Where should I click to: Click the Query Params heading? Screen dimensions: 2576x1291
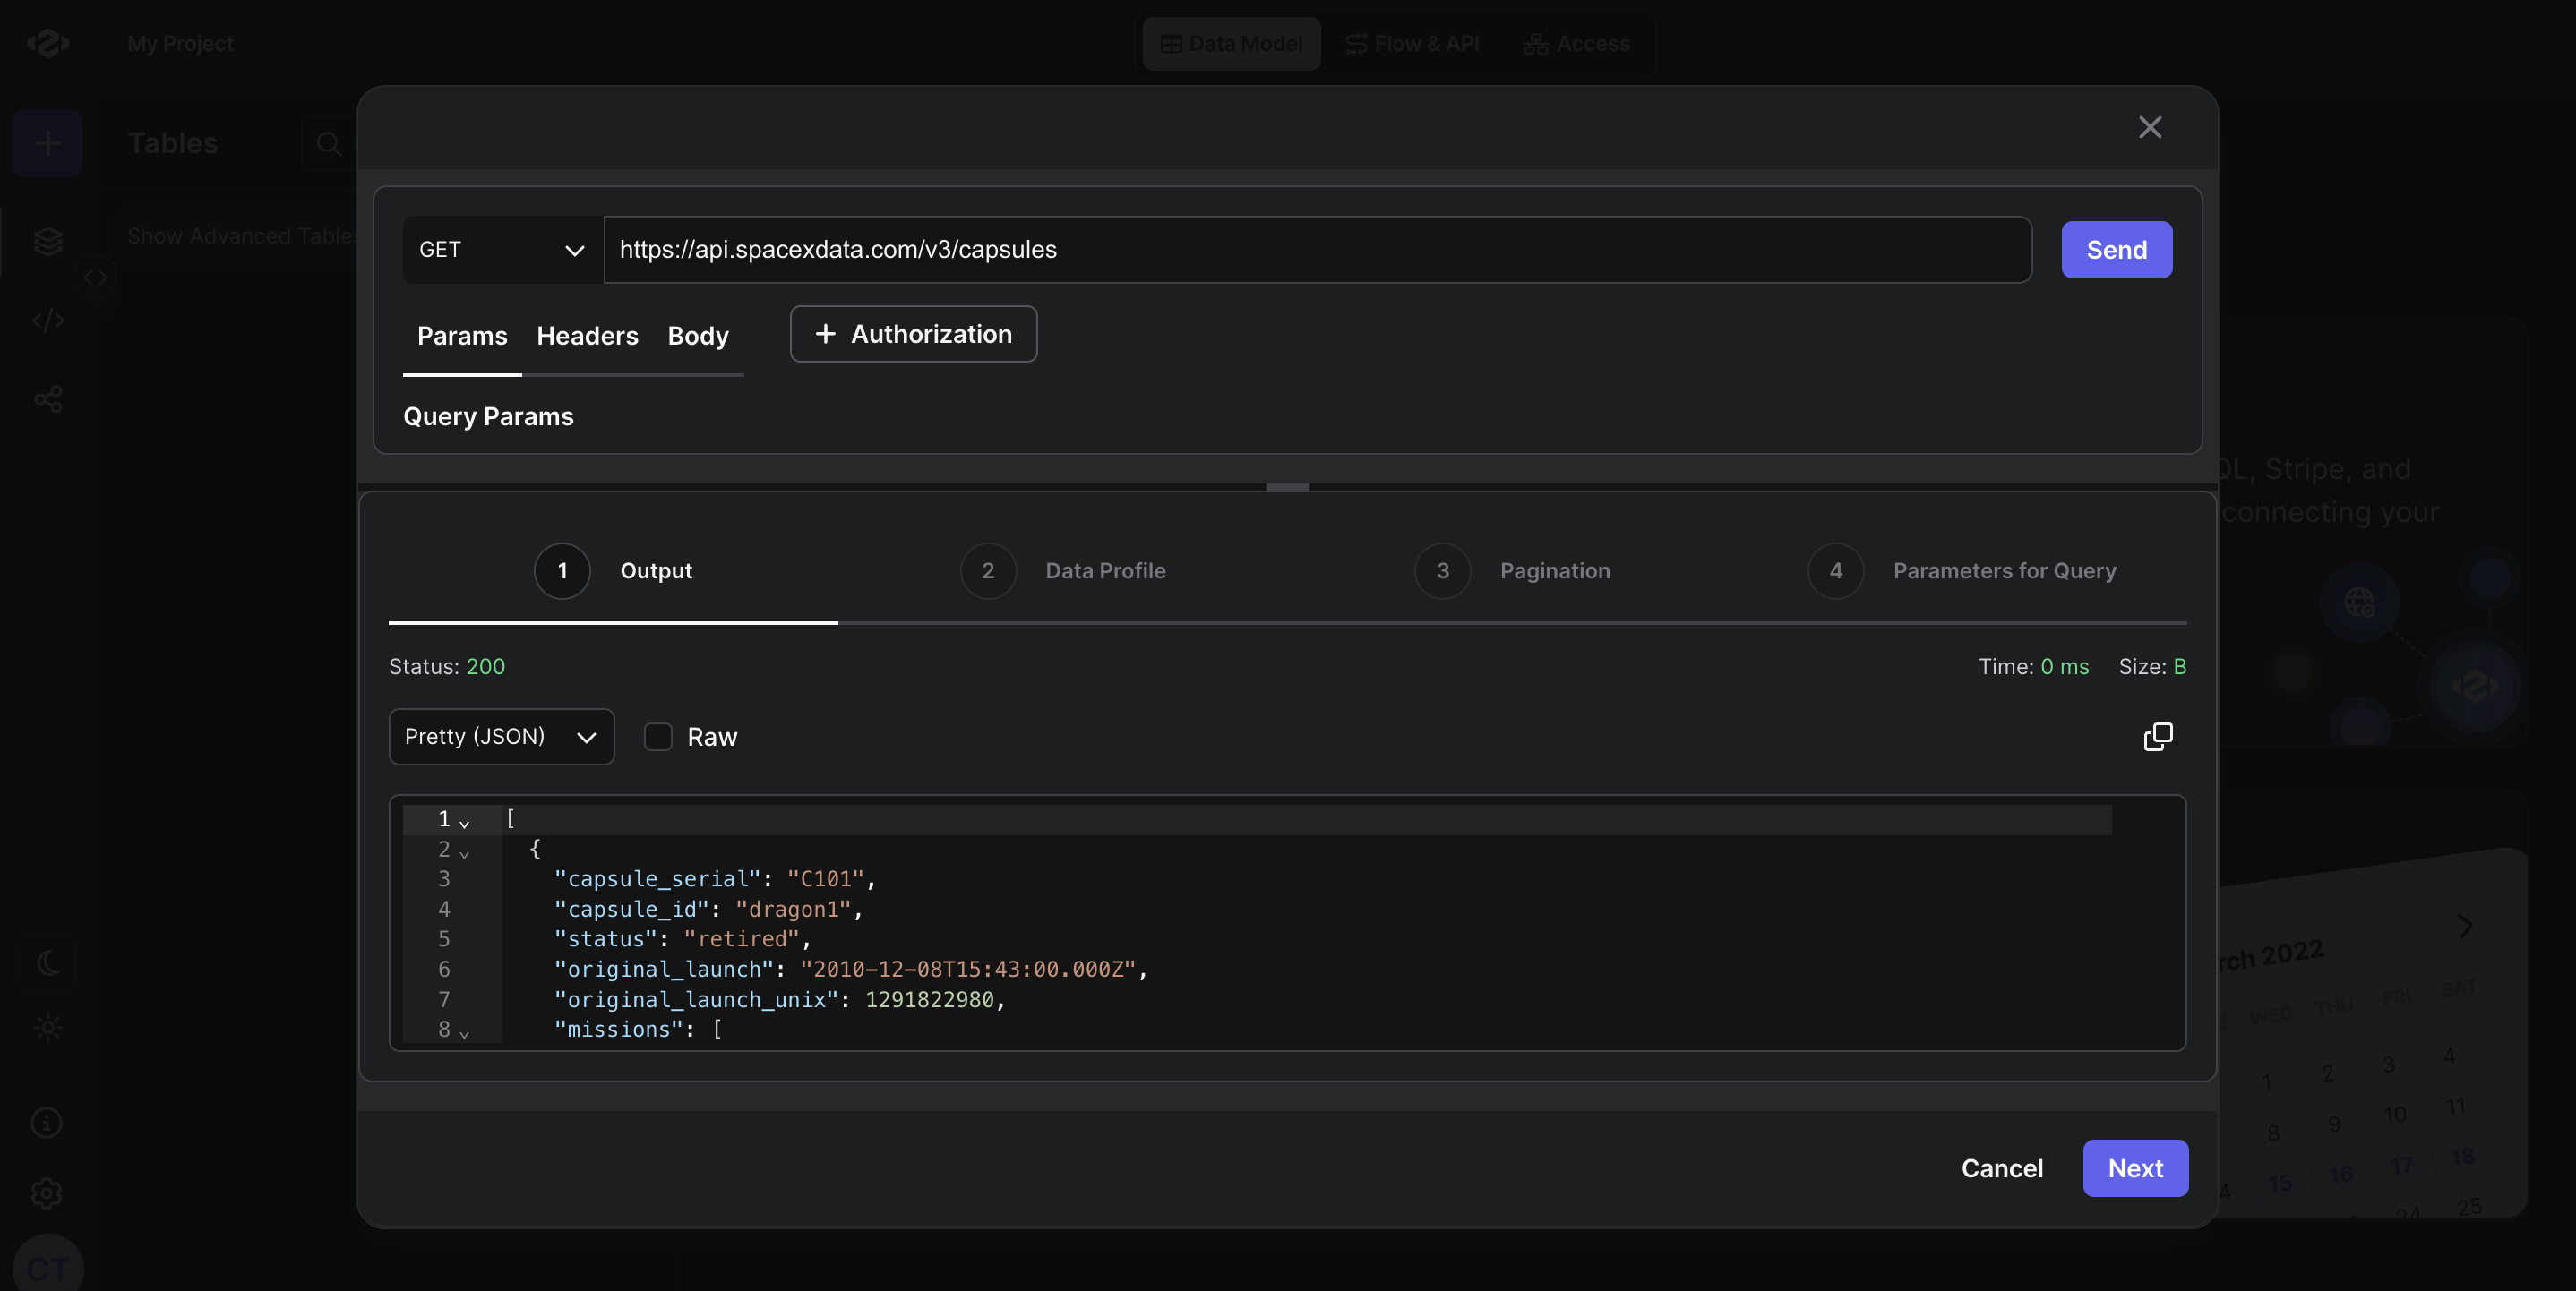pos(488,416)
